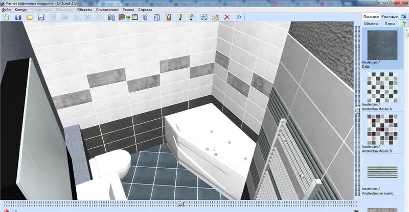Switch to the Объекты tab in side panel
The height and width of the screenshot is (212, 409).
click(371, 23)
